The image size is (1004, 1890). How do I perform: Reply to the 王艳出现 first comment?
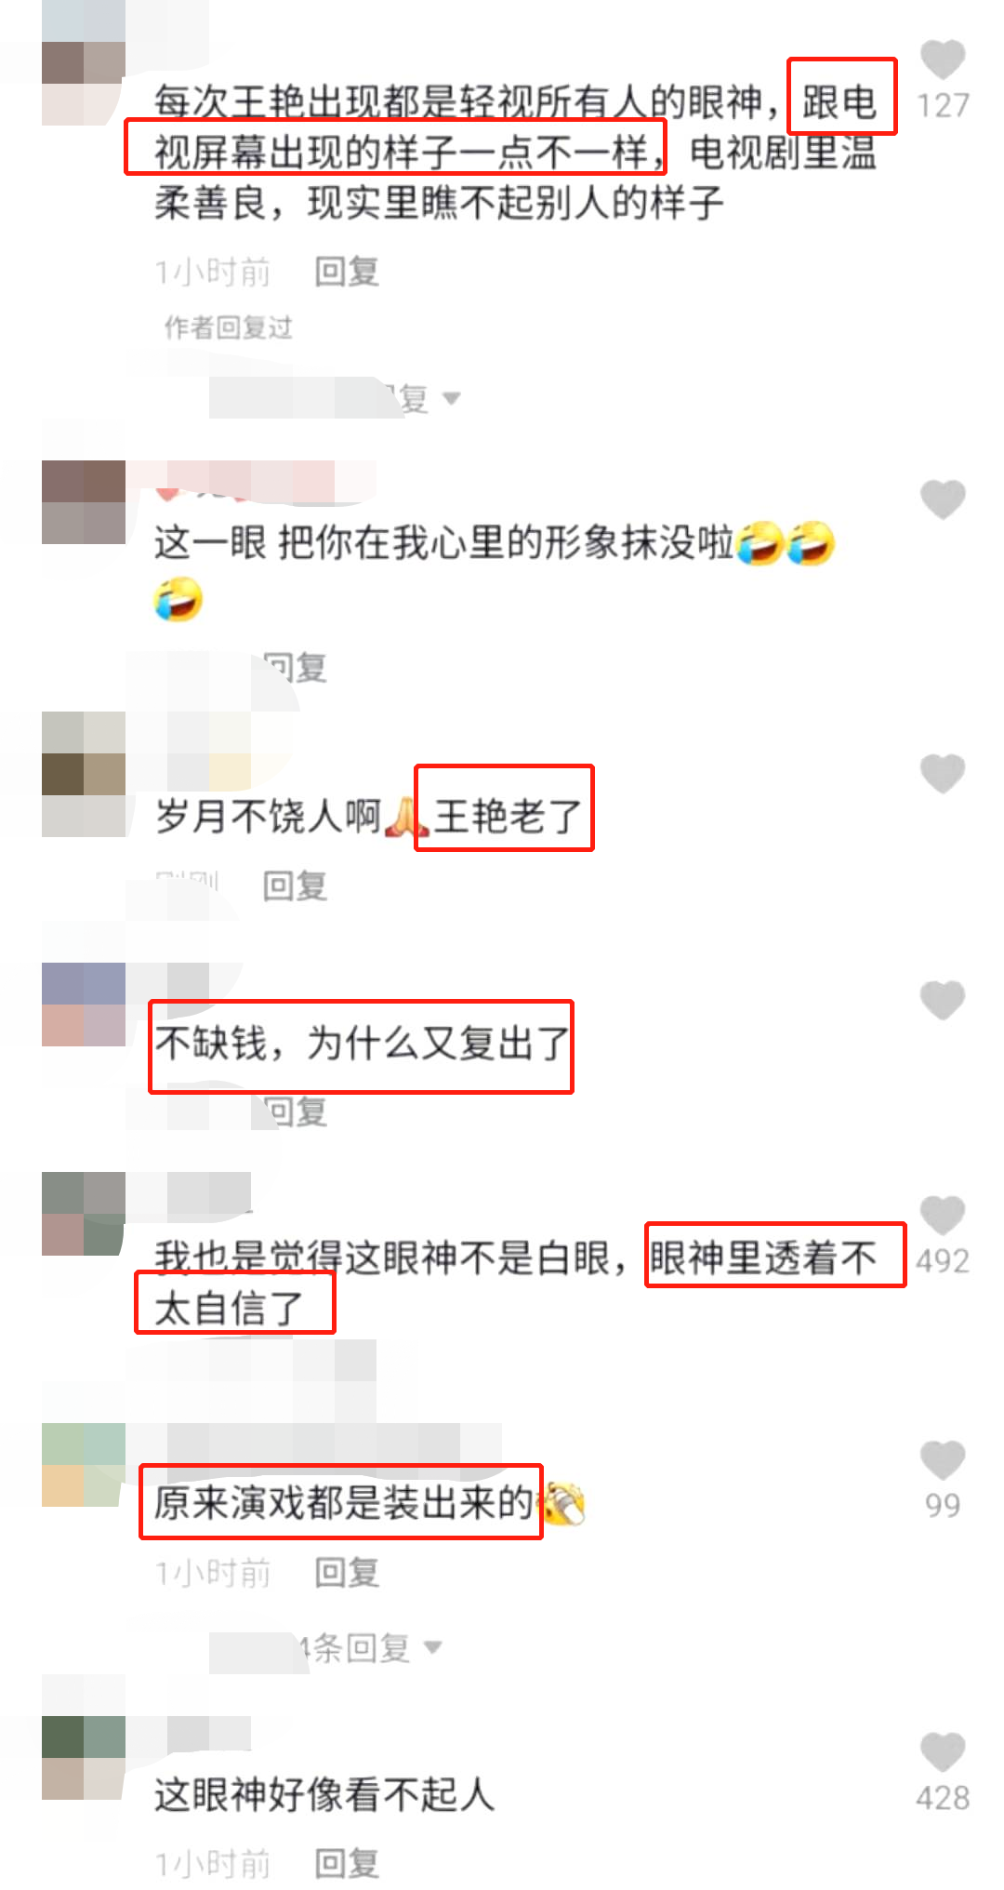point(347,272)
